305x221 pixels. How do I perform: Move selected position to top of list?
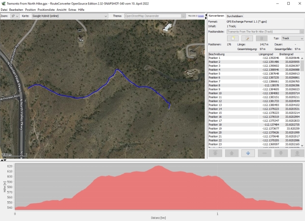point(215,153)
